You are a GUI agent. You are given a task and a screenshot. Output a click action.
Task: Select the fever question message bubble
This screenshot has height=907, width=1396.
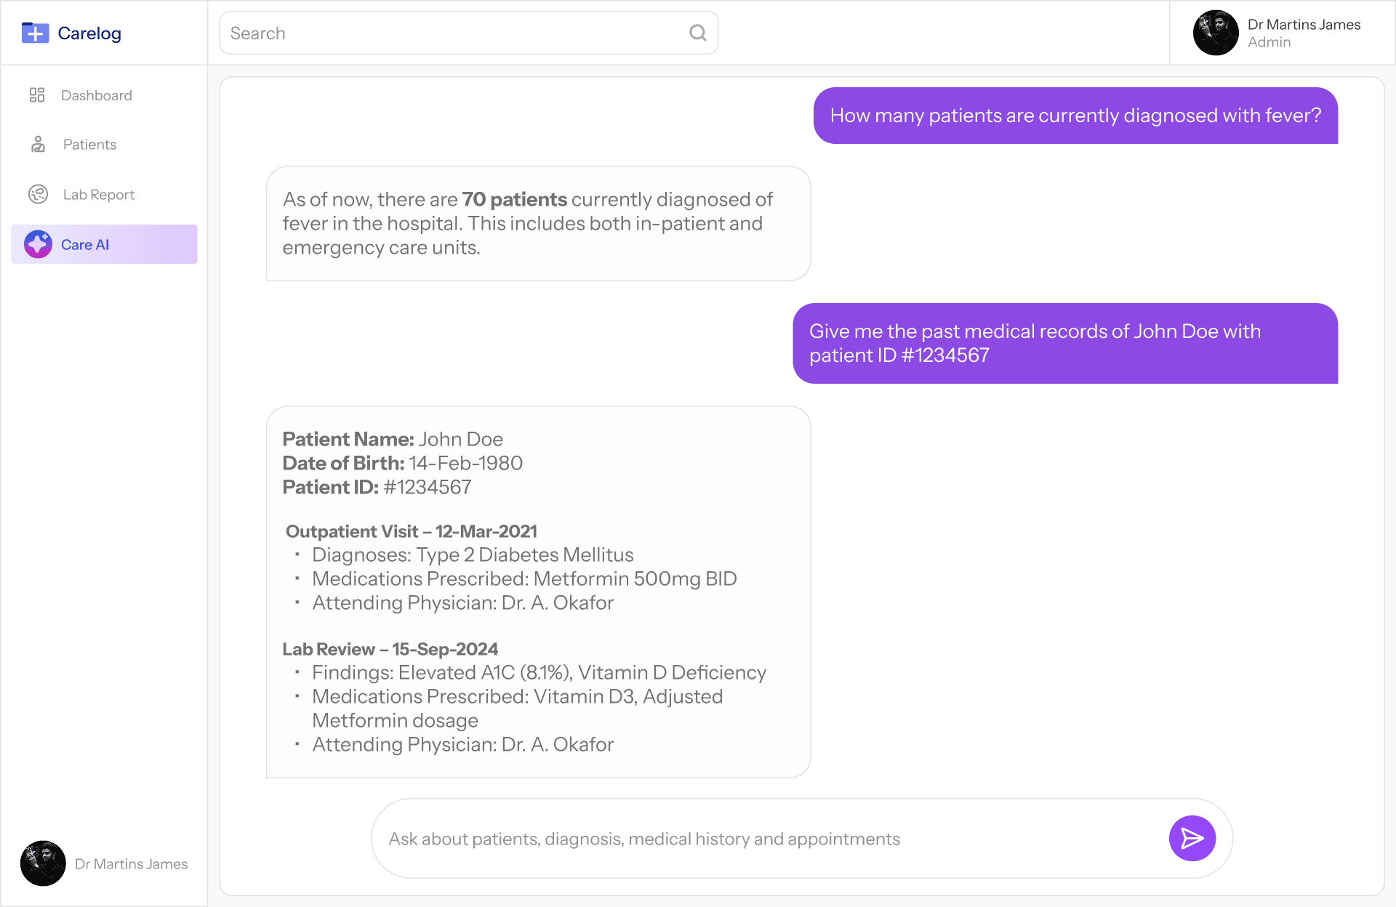(1075, 116)
